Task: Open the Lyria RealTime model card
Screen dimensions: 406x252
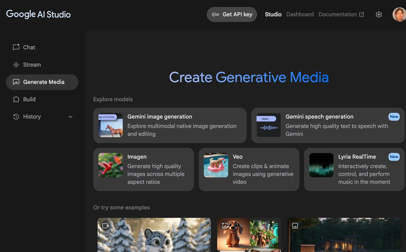Action: point(354,169)
